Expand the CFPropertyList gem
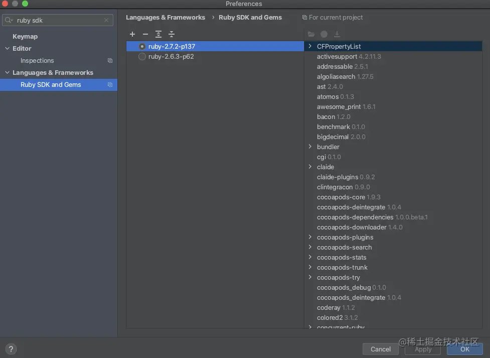 tap(310, 46)
